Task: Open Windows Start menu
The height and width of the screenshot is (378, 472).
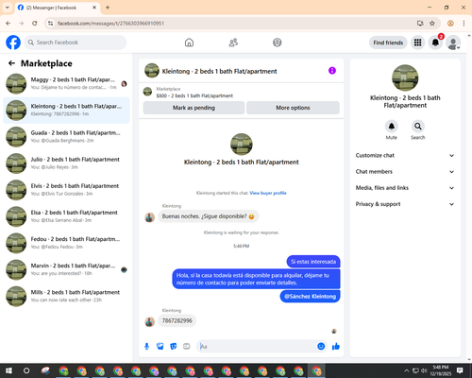Action: point(8,370)
